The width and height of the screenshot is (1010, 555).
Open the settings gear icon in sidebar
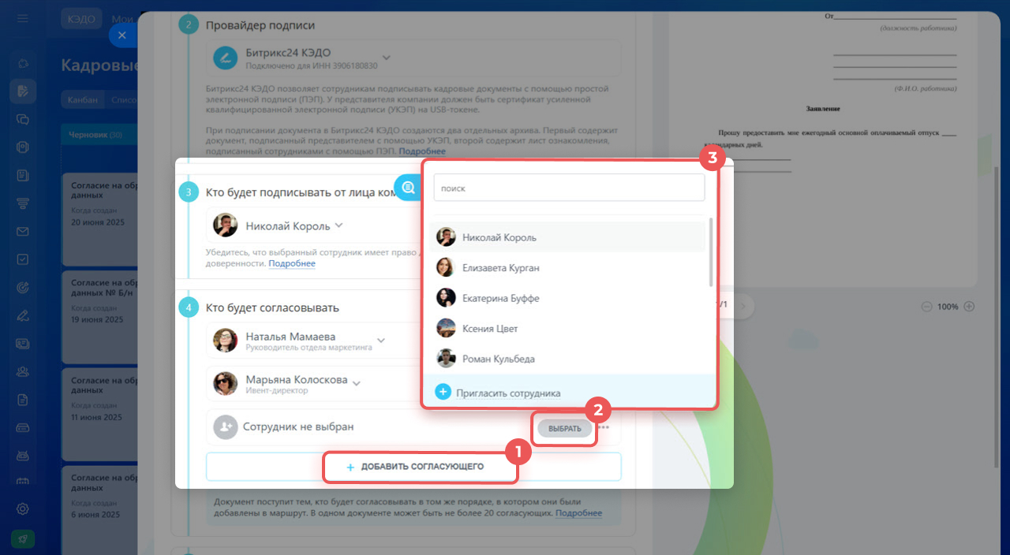tap(23, 508)
